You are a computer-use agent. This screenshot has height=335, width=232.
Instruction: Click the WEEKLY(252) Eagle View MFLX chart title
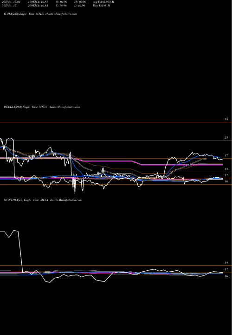coord(42,107)
